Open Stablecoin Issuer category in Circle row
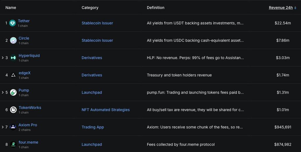This screenshot has height=152, width=301. 97,40
